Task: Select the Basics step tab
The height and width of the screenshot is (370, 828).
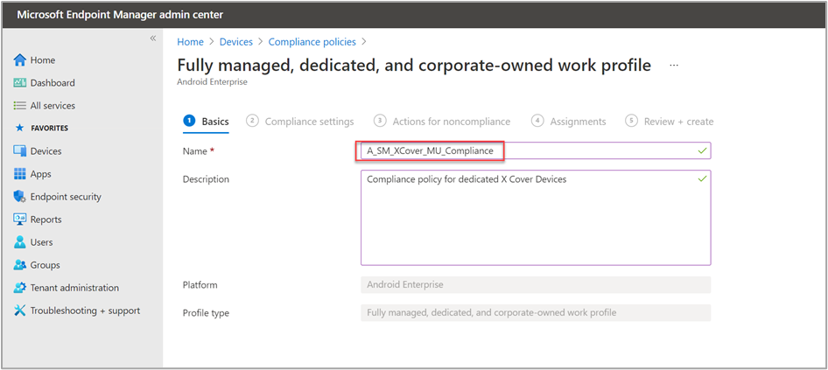Action: point(206,122)
